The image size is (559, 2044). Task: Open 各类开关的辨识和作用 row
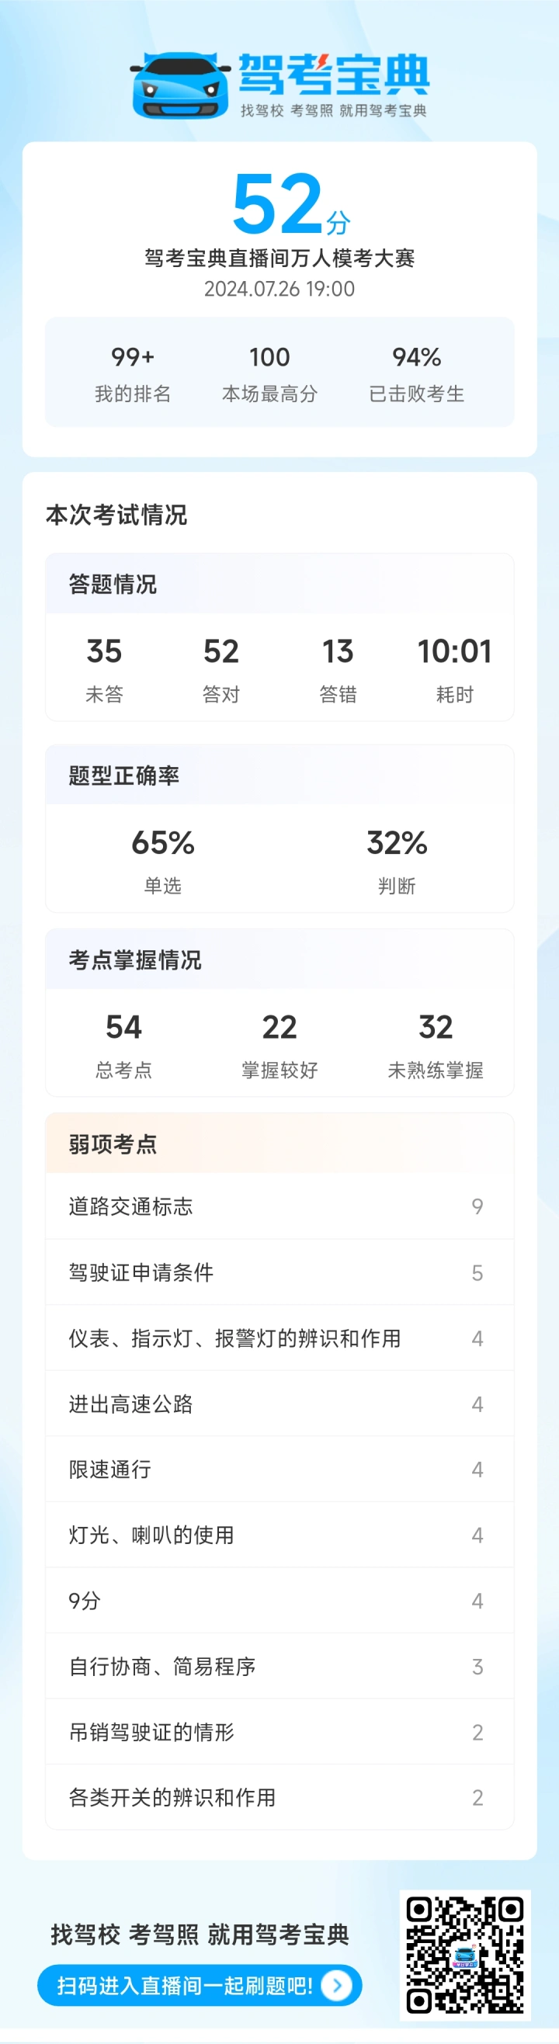(x=279, y=1797)
